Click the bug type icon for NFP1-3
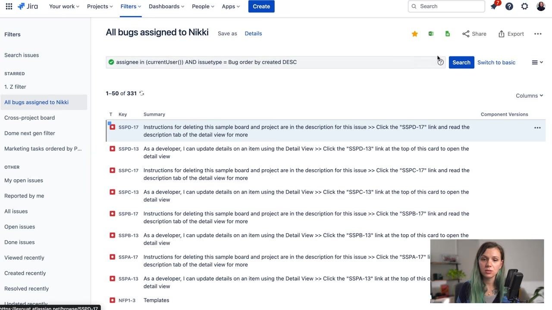The image size is (552, 310). pyautogui.click(x=112, y=300)
